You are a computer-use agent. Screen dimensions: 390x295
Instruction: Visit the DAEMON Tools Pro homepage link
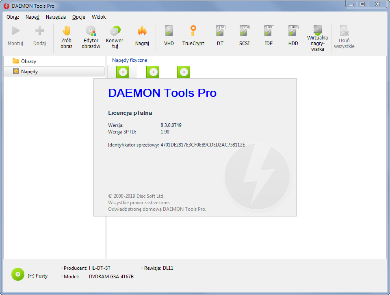157,209
